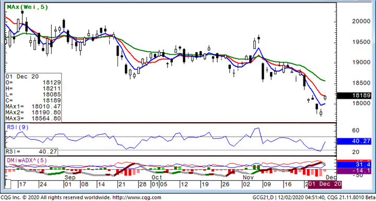
Task: Click the 20000 price scale label
Action: coord(361,21)
